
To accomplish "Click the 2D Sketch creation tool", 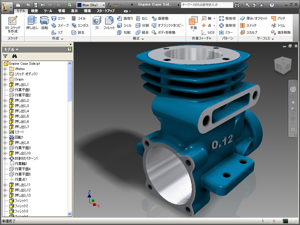I will (13, 25).
